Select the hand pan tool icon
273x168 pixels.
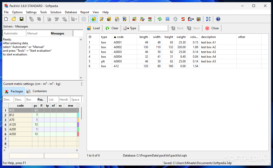coord(175,19)
